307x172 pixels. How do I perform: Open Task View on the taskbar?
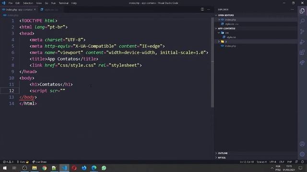pyautogui.click(x=14, y=168)
